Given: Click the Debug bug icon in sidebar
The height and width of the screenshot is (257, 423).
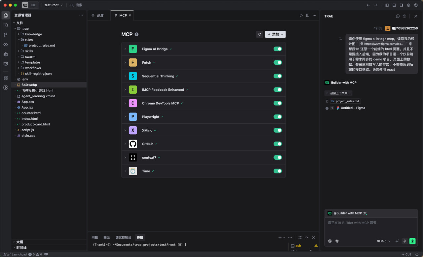Looking at the screenshot, I should [x=6, y=54].
